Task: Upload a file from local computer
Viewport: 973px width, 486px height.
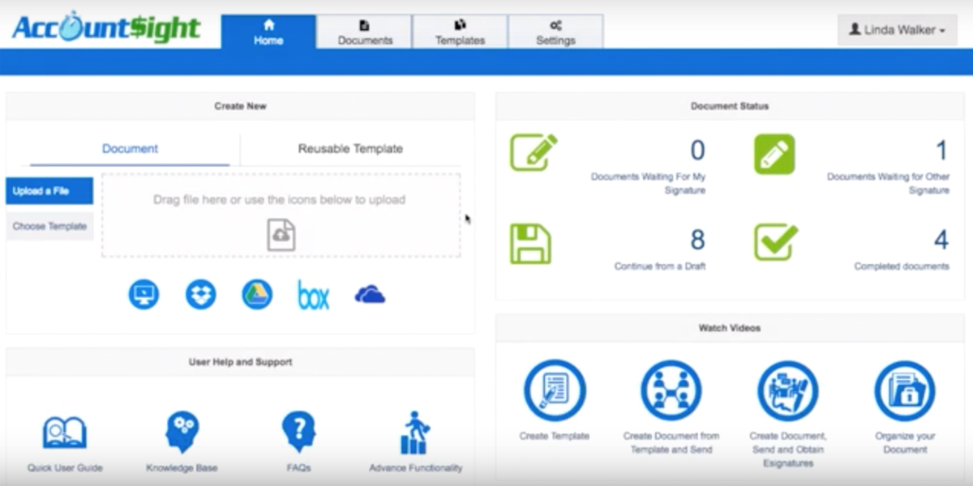Action: [143, 294]
